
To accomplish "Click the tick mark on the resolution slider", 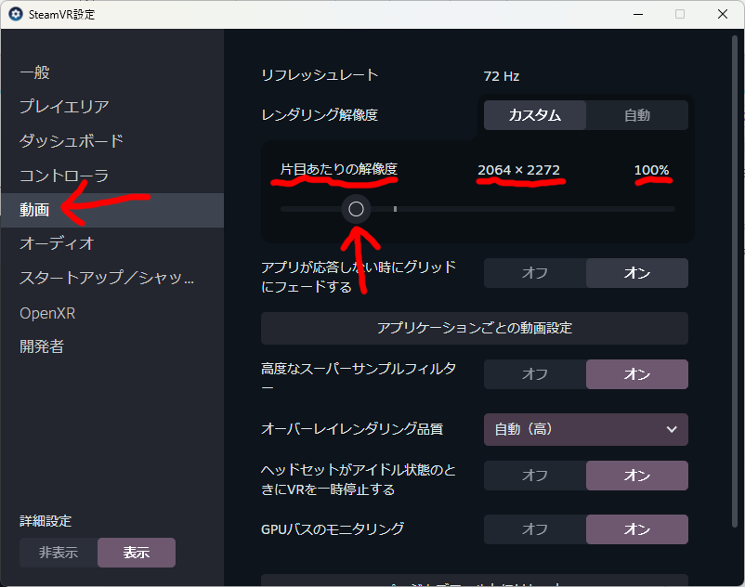I will [395, 209].
